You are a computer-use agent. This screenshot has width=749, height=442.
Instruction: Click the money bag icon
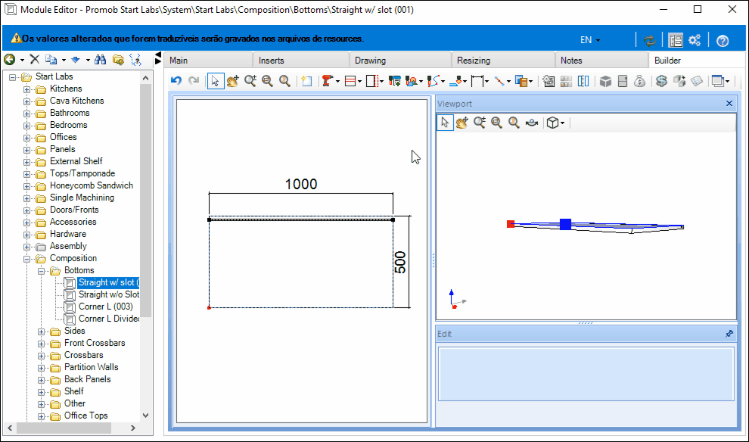tap(639, 81)
